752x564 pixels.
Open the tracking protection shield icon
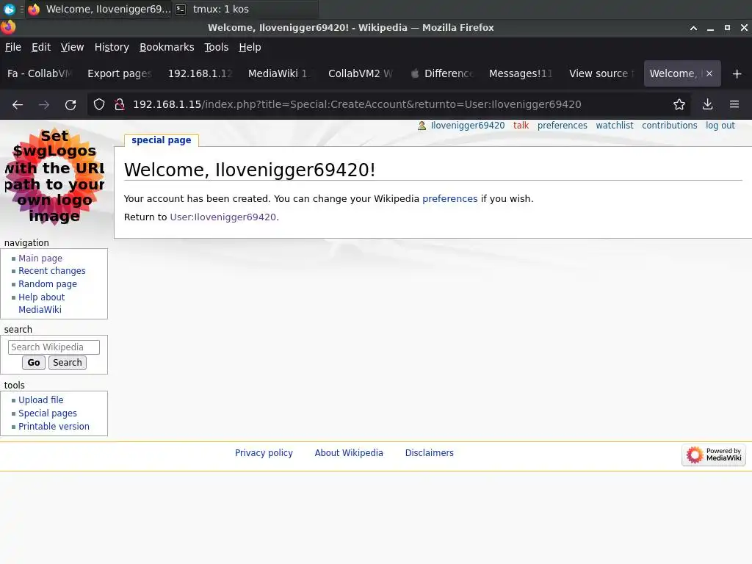(x=99, y=104)
